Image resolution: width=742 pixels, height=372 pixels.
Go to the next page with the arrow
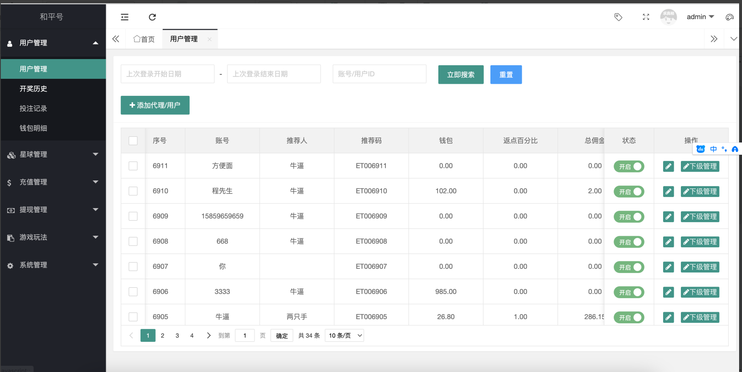[x=208, y=336]
